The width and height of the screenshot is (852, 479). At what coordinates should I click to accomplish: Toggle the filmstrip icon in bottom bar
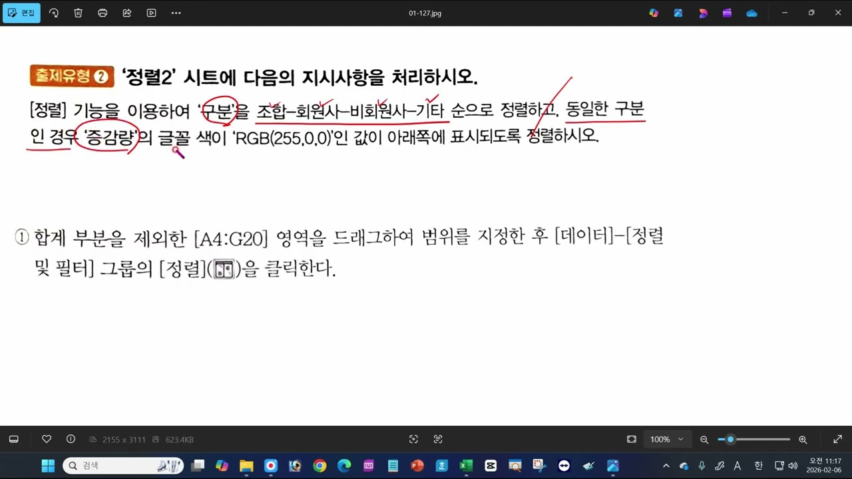(x=14, y=439)
